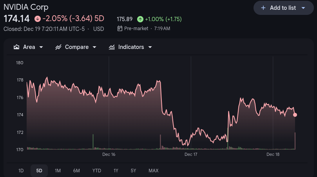This screenshot has height=177, width=317.
Task: Click the 170 price axis label
Action: 20,150
